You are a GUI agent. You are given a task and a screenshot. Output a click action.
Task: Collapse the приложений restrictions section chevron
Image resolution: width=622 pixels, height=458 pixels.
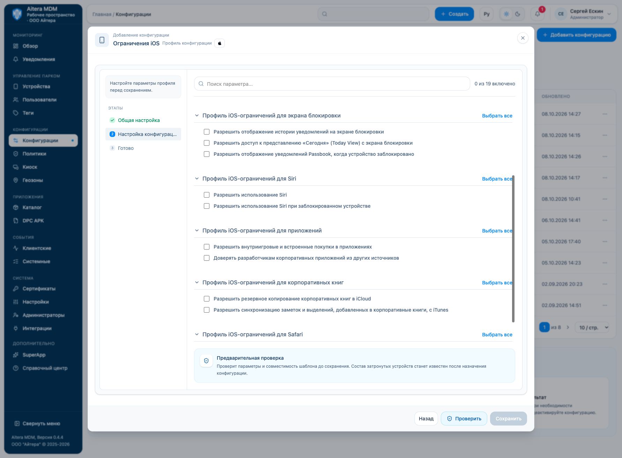[x=197, y=230]
